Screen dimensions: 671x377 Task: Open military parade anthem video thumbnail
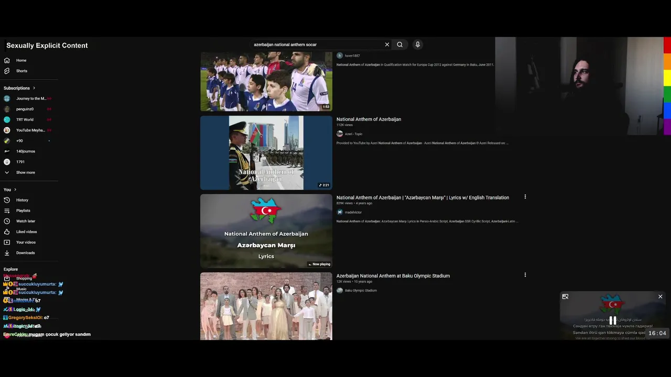266,152
